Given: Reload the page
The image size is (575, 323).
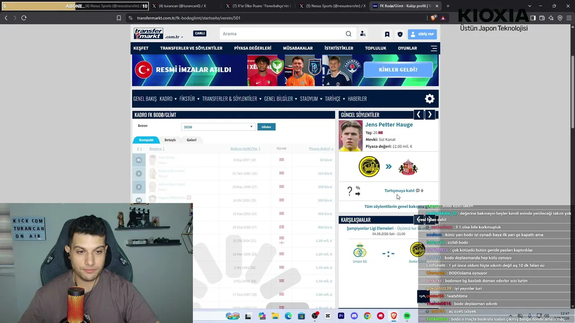Looking at the screenshot, I should pos(24,18).
